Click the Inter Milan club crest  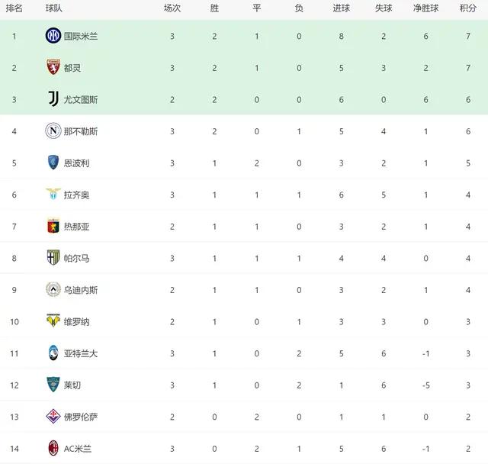[x=53, y=36]
